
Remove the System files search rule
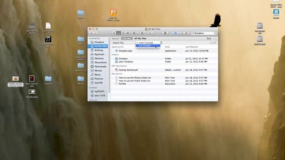click(212, 43)
